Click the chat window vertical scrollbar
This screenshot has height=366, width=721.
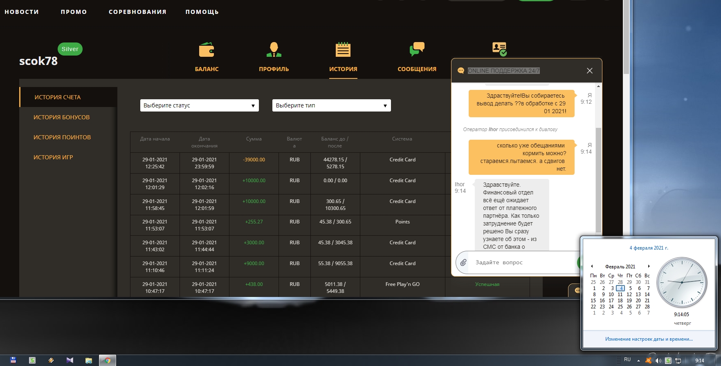pyautogui.click(x=598, y=180)
